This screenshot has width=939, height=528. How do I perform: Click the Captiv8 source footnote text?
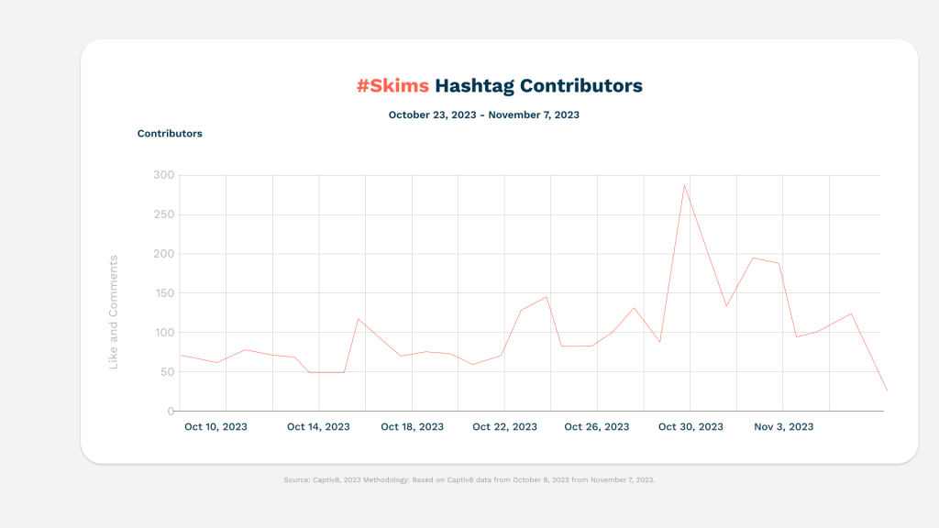pos(469,480)
